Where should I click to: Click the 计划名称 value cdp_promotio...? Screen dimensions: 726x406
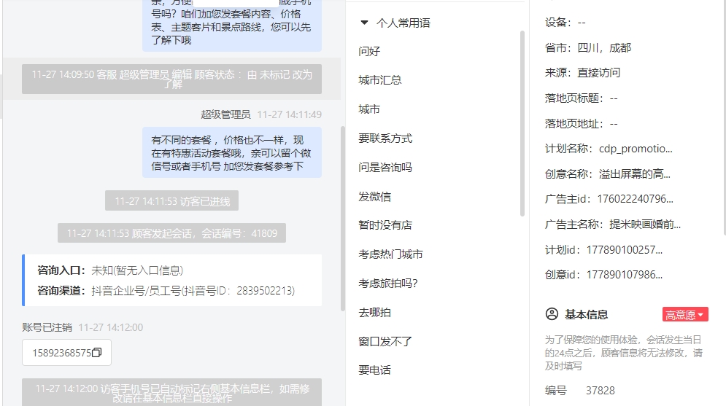[636, 149]
